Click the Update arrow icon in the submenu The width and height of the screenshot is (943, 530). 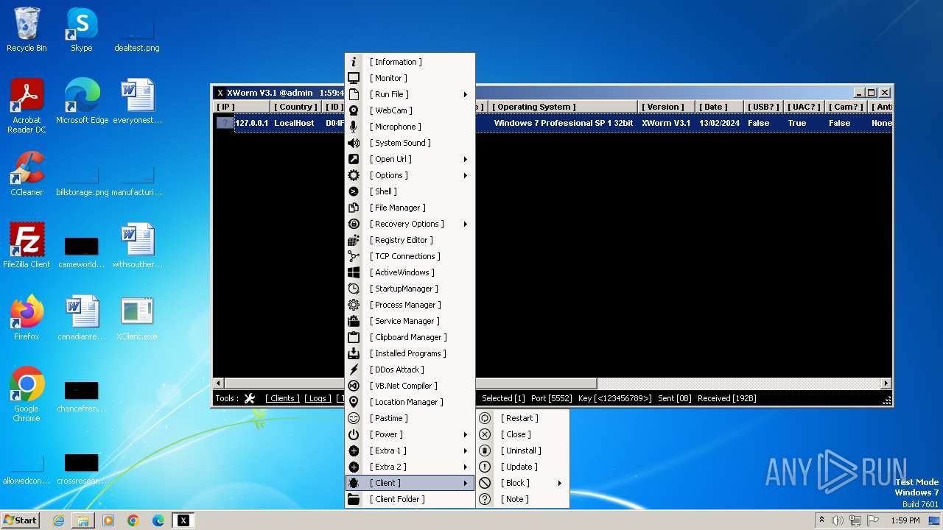pos(485,467)
